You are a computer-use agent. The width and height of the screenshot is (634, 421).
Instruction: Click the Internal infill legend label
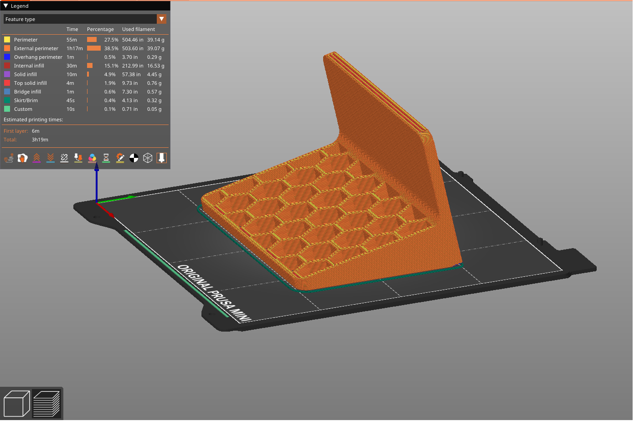coord(29,66)
